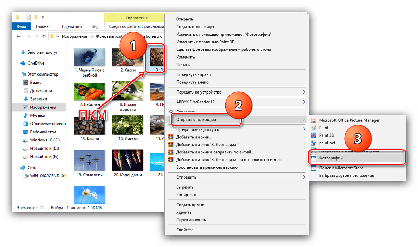Select the Самолеты image thumbnail
Screen dimensions: 418x247
point(89,161)
